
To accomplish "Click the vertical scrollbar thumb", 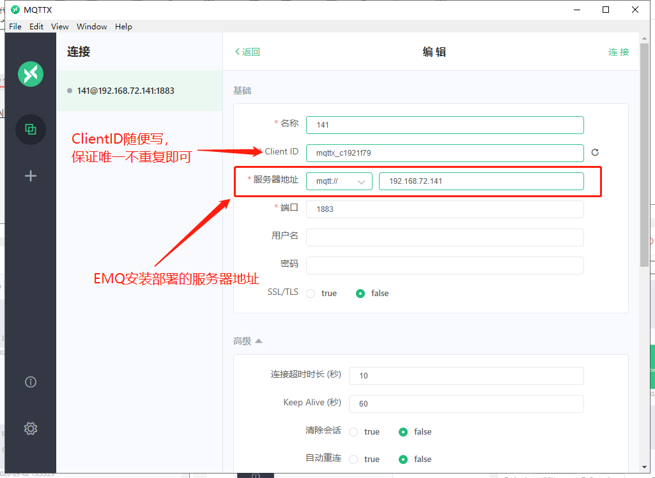I will pyautogui.click(x=644, y=154).
